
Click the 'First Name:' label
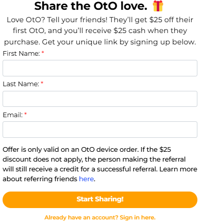21,54
